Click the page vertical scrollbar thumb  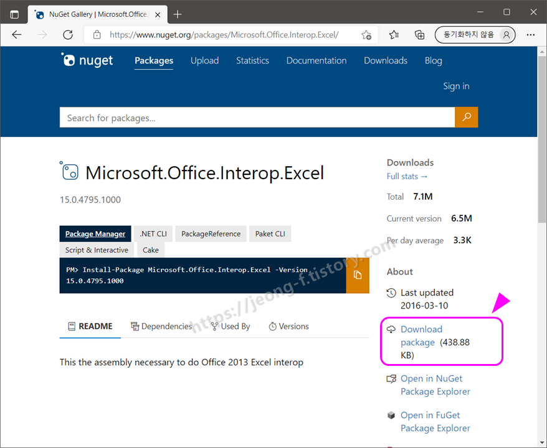pos(542,139)
